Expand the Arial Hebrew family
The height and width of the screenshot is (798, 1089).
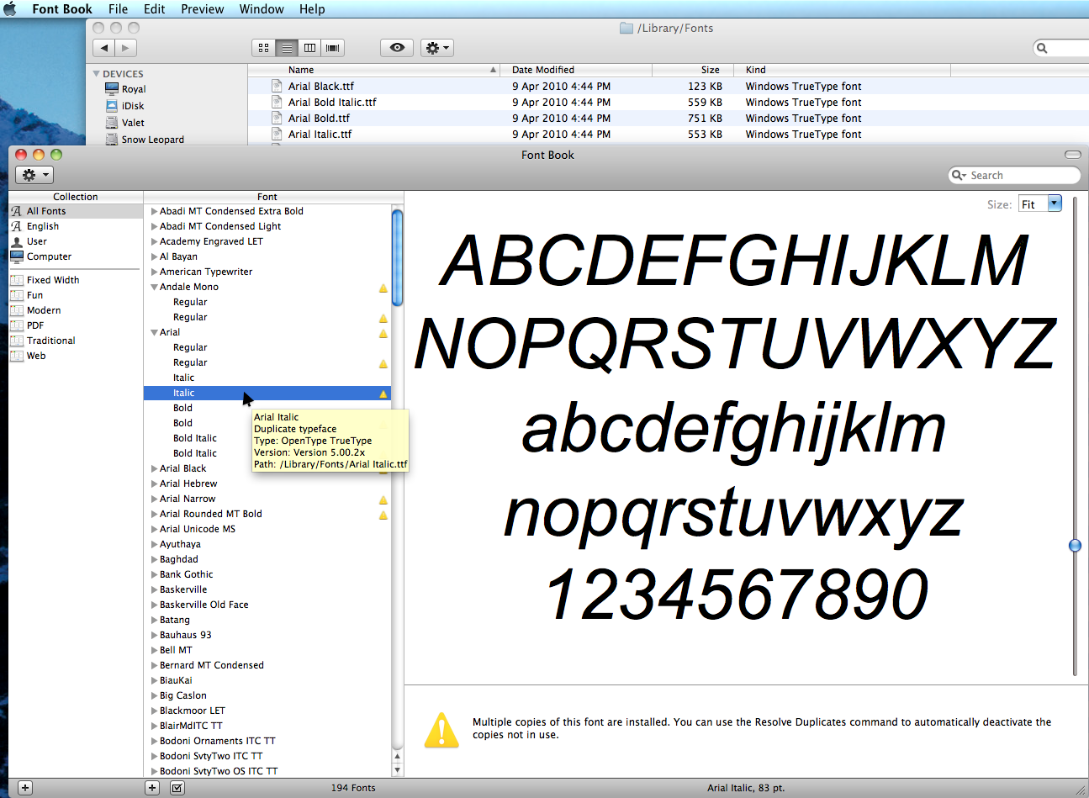pos(154,484)
